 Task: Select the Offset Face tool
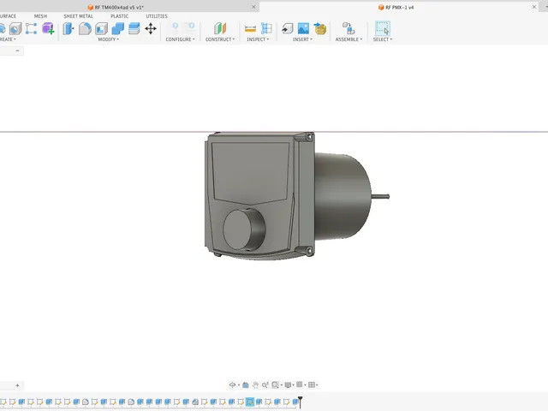click(x=134, y=28)
